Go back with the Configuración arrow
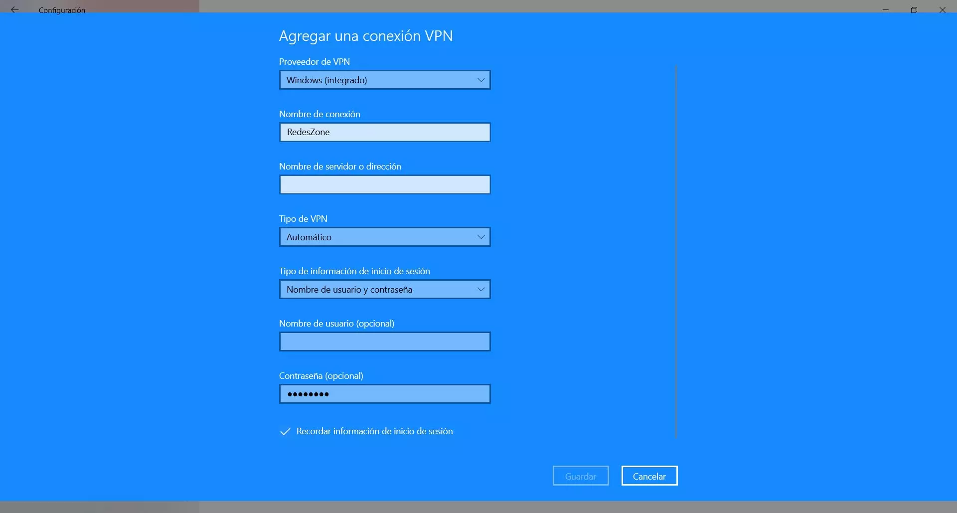Screen dimensions: 957x513 click(14, 9)
